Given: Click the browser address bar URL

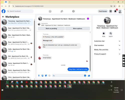Looking at the screenshot, I should [x=29, y=6].
